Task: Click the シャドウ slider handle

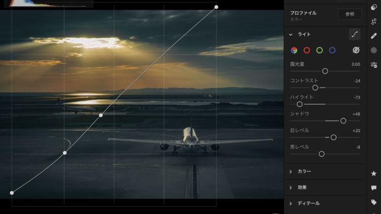Action: tap(343, 121)
